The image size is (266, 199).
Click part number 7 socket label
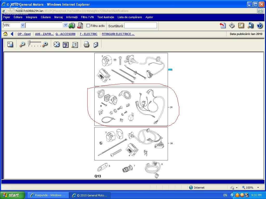[134, 166]
